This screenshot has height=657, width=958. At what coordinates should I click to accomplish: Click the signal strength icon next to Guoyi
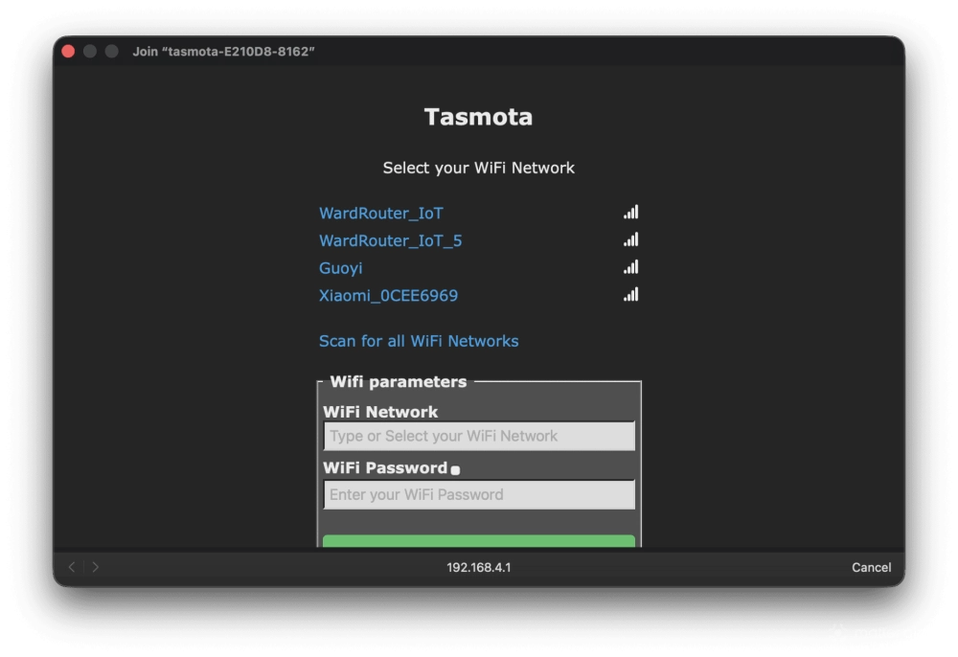(630, 267)
